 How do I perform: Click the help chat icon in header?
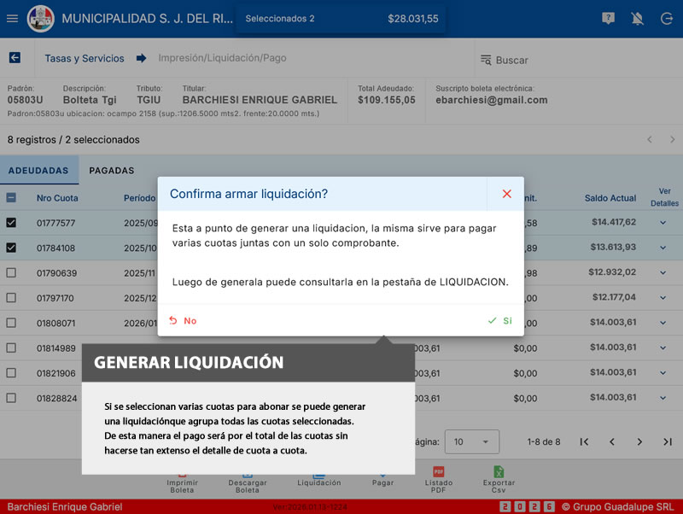(x=608, y=18)
